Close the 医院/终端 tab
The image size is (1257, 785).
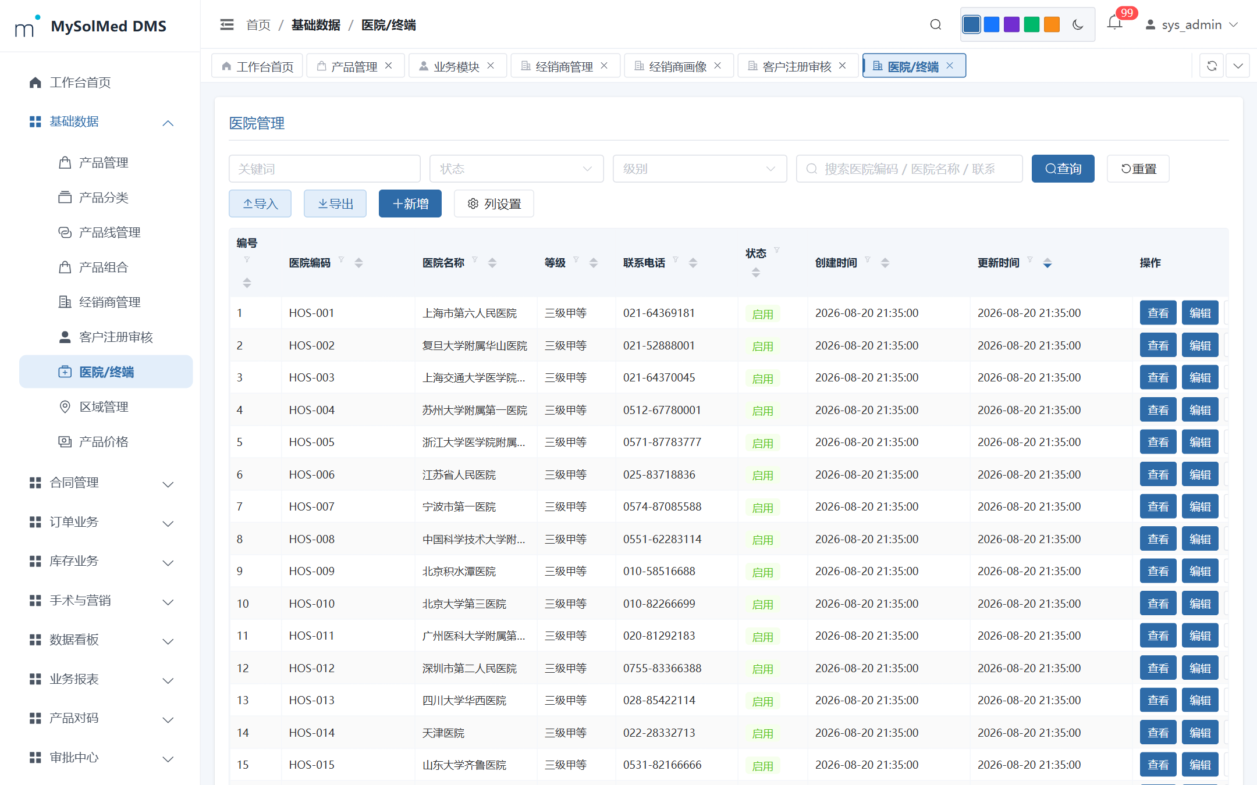pyautogui.click(x=950, y=66)
